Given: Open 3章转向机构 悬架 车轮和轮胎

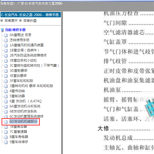Looking at the screenshot, I should [x=31, y=86].
